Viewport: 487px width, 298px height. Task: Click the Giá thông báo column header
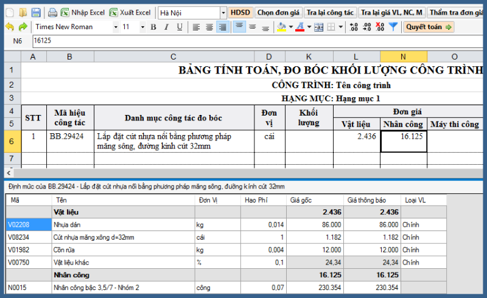click(372, 200)
